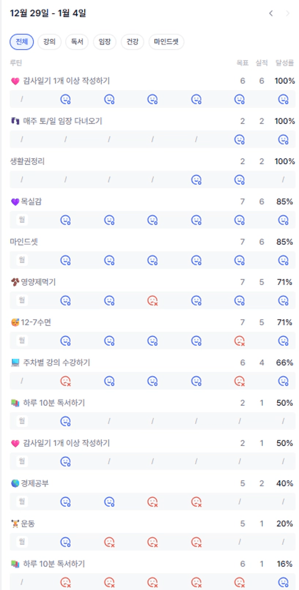Toggle the only blue smiley in 운동 row
The image size is (299, 590).
[65, 542]
